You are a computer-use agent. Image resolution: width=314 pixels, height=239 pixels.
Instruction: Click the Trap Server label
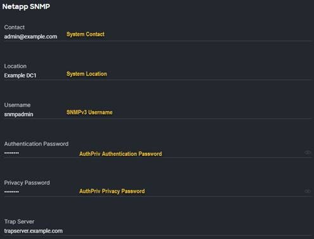pos(19,222)
